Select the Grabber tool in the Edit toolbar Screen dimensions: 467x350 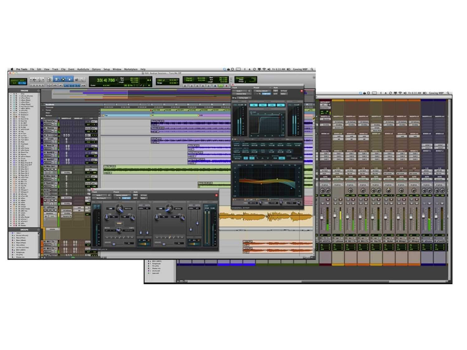point(69,79)
